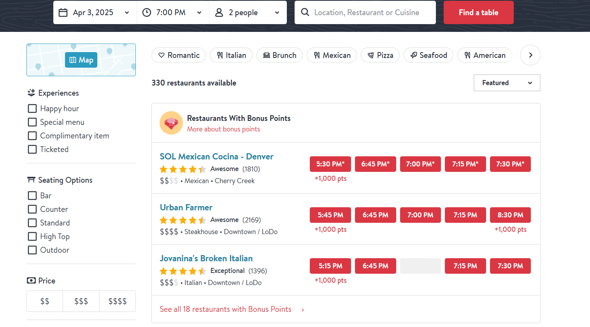Filter by the Italian cuisine chip

[x=231, y=55]
